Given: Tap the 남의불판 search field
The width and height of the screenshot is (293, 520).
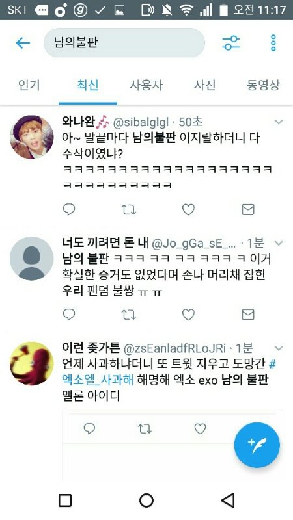Looking at the screenshot, I should pos(124,43).
